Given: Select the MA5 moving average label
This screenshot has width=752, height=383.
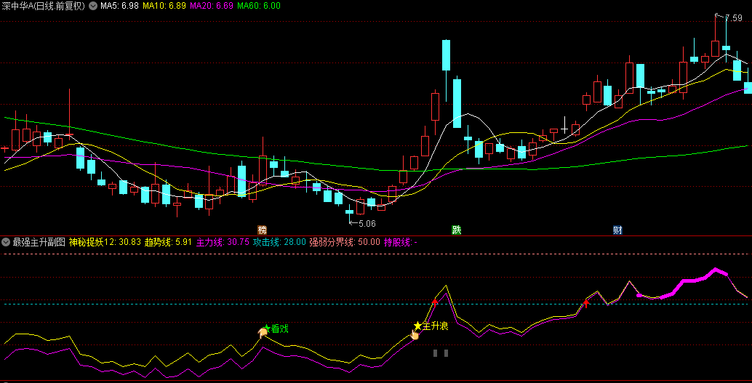Looking at the screenshot, I should 119,6.
